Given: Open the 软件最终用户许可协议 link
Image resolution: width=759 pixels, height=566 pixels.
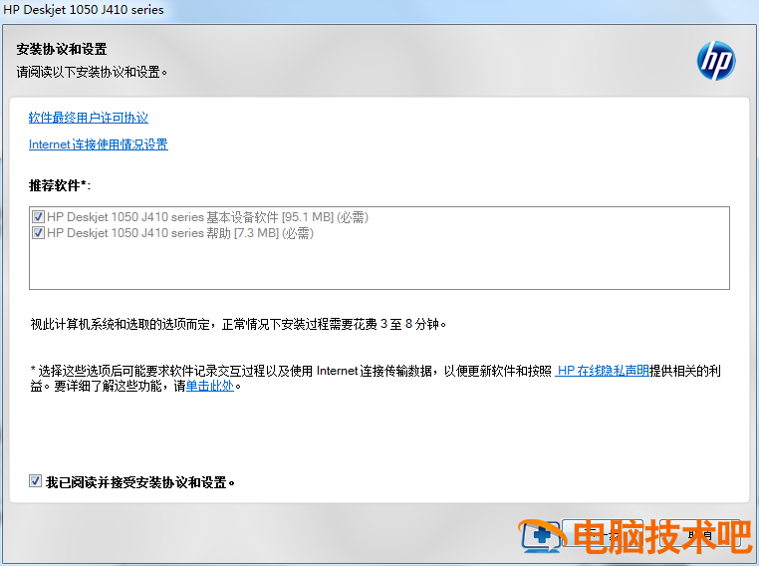Looking at the screenshot, I should click(88, 118).
